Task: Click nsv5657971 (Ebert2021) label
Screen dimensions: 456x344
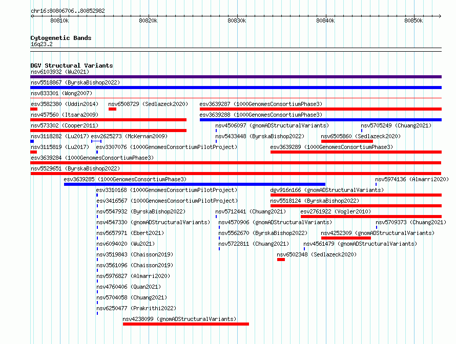Action: tap(130, 233)
